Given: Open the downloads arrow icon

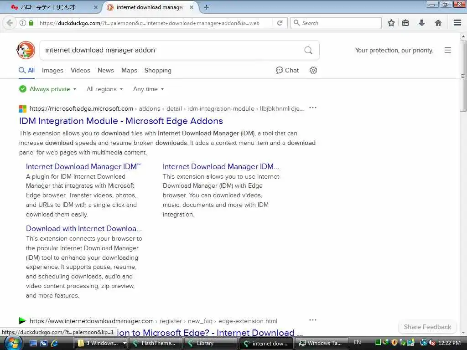Looking at the screenshot, I should [x=422, y=23].
